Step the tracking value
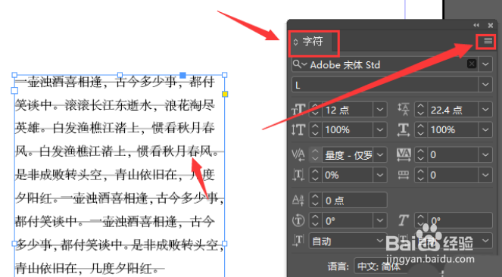Viewport: 502px width, 277px height. tap(420, 155)
